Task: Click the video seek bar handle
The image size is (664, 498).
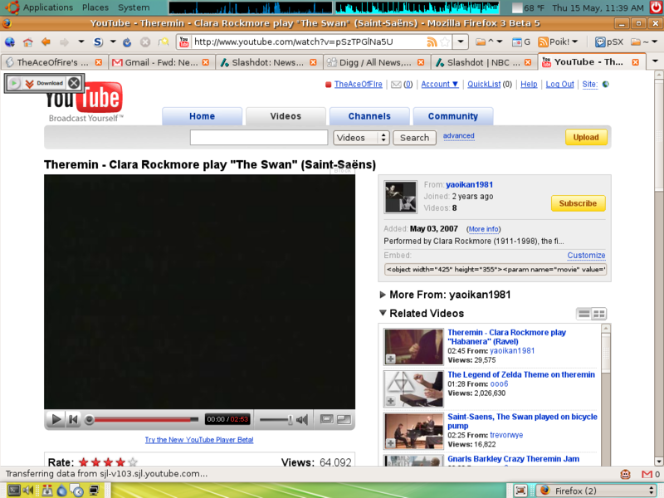Action: coord(90,420)
